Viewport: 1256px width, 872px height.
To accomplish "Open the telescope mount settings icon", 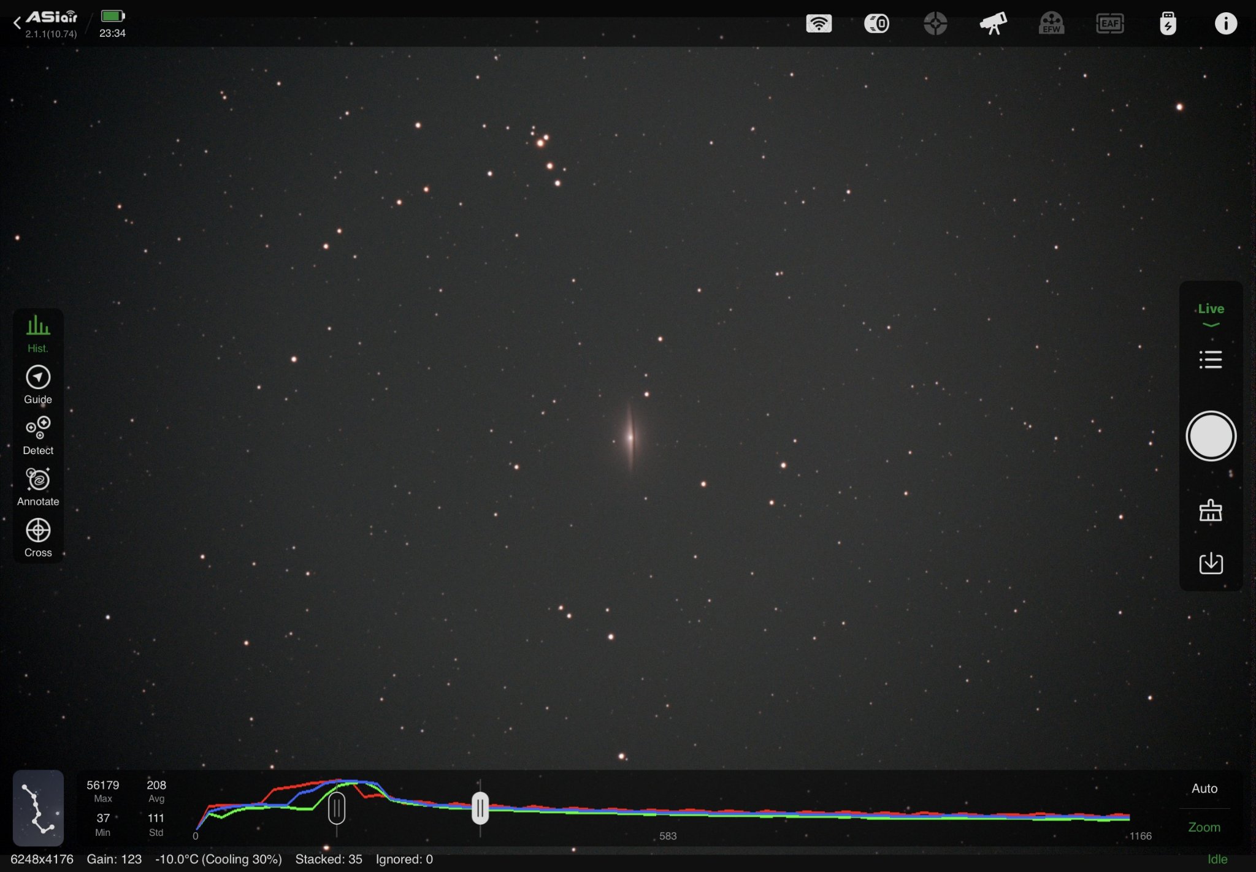I will point(993,23).
